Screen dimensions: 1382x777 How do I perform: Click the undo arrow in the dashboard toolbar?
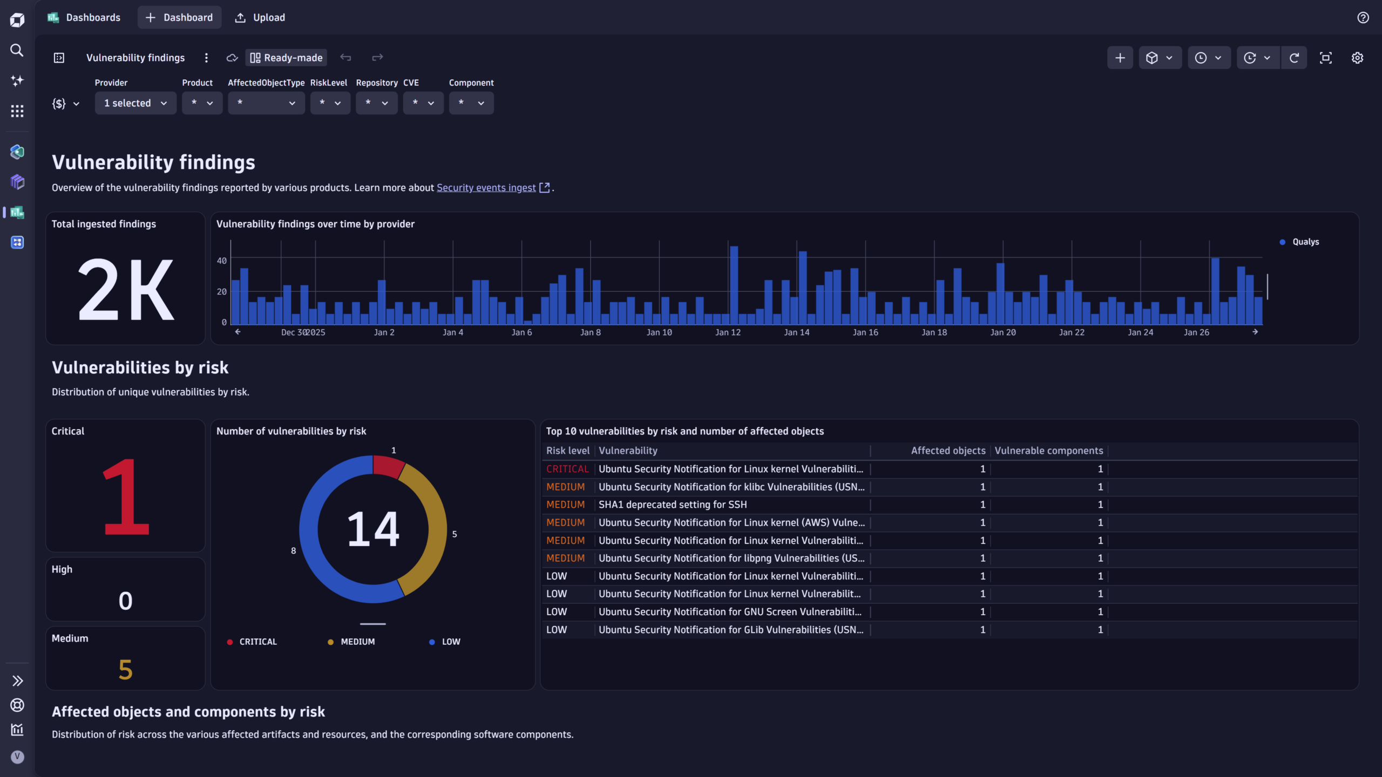pos(346,57)
